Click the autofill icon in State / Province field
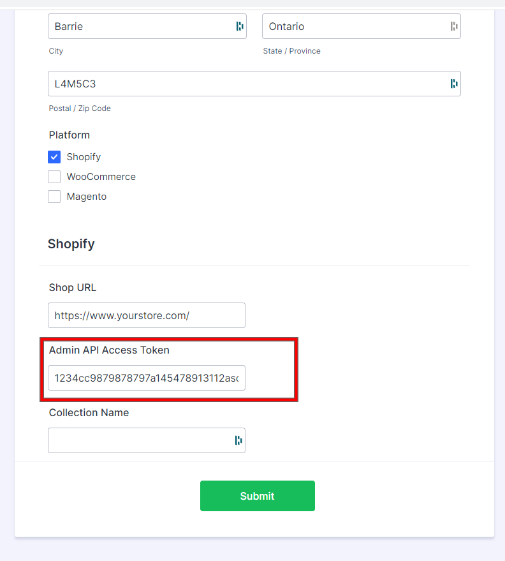 [454, 26]
